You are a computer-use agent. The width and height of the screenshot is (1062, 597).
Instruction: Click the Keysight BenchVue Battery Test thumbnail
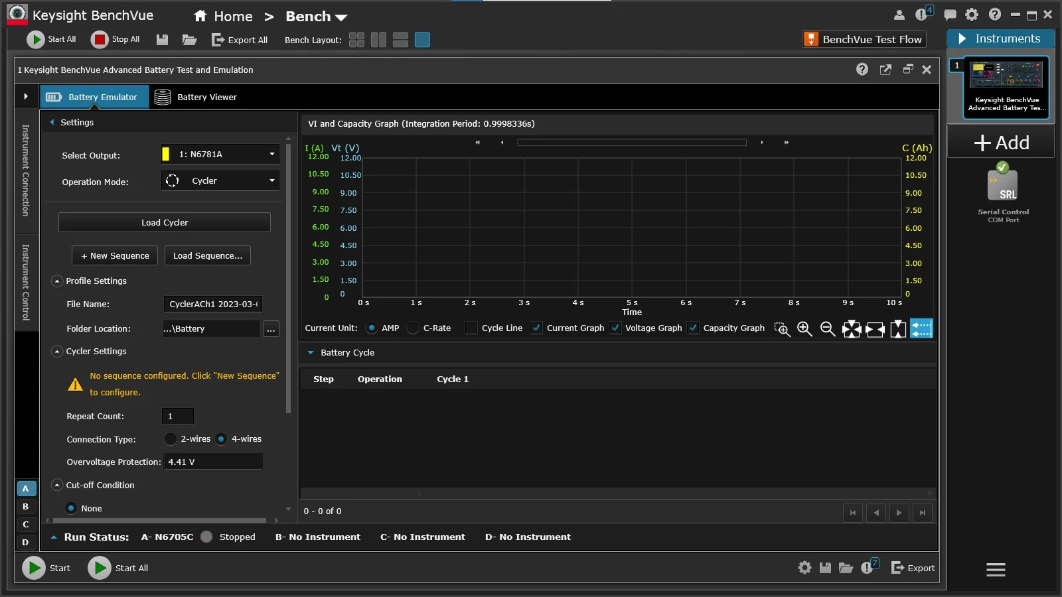coord(1006,88)
